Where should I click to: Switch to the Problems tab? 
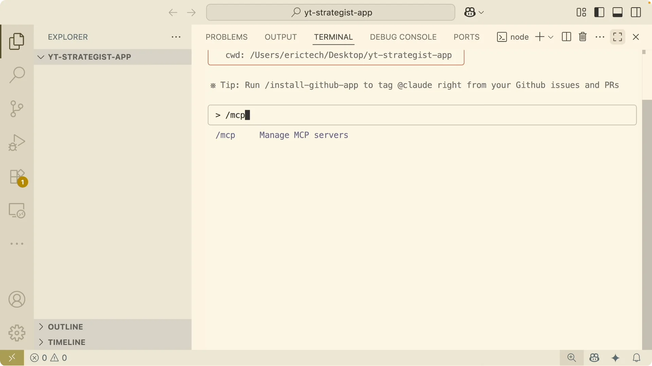click(x=227, y=37)
